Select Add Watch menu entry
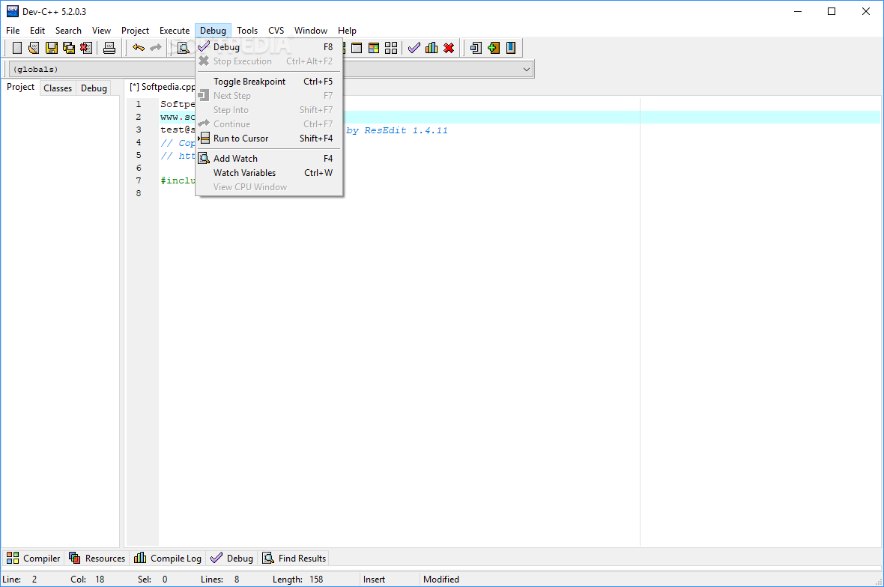The width and height of the screenshot is (884, 587). [x=269, y=159]
